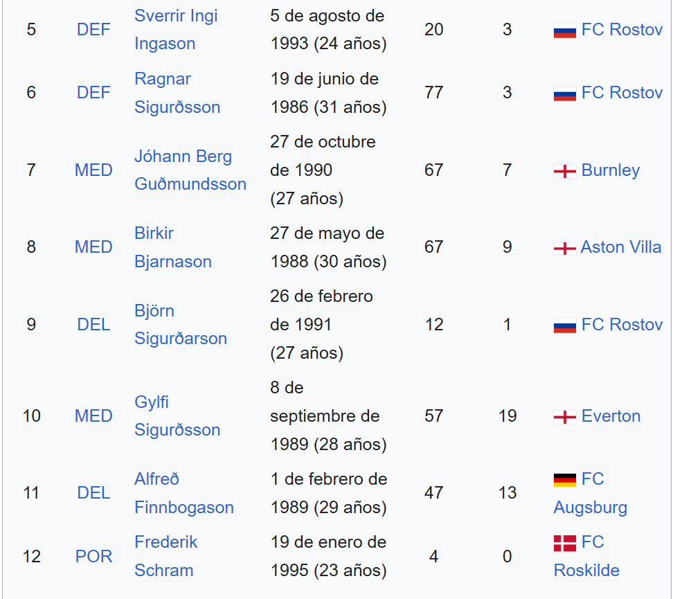This screenshot has height=599, width=673.
Task: Click the Danish flag next to FC Roskilde
Action: click(x=564, y=543)
